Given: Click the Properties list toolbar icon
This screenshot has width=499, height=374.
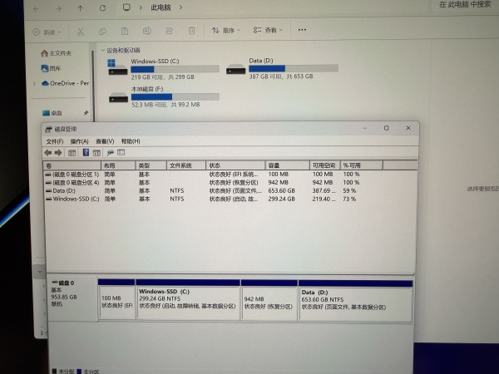Looking at the screenshot, I should pyautogui.click(x=121, y=153).
